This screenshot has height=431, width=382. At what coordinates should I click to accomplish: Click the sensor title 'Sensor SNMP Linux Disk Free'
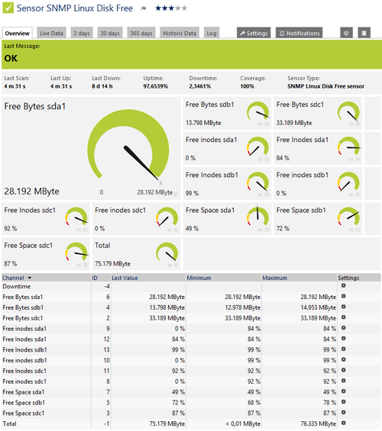(x=75, y=8)
